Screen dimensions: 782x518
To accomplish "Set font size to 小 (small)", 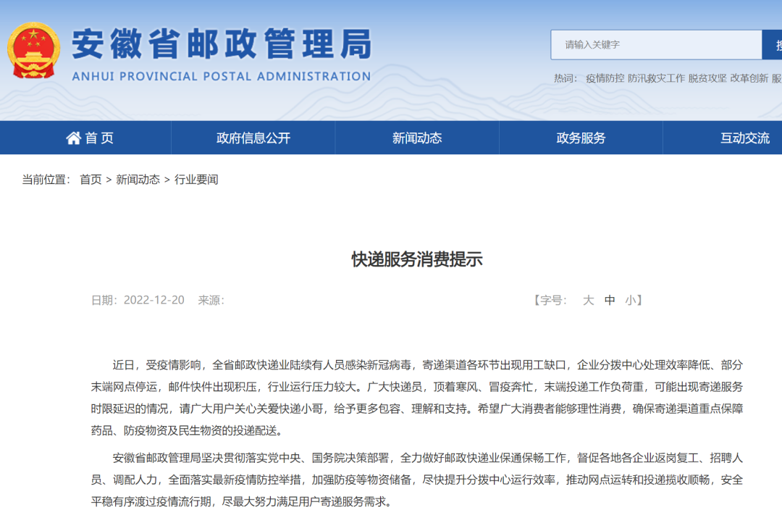I will point(631,300).
